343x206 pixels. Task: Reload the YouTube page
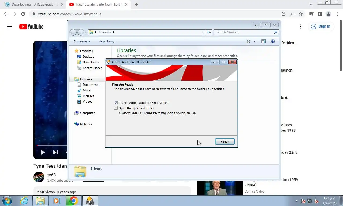(23, 14)
